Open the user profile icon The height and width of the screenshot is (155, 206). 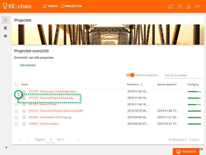189,6
